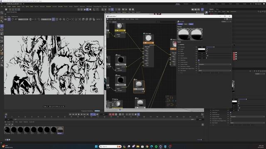This screenshot has width=266, height=149.
Task: Enable Consider Same Object Only in Node Editor
Action: [199, 68]
